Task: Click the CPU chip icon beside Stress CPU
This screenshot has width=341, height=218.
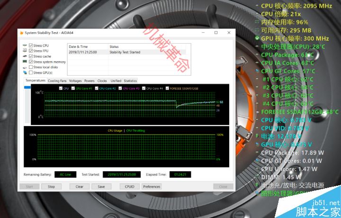Action: click(x=25, y=45)
